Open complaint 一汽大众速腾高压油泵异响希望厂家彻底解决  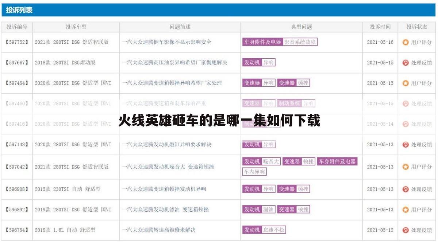174,63
